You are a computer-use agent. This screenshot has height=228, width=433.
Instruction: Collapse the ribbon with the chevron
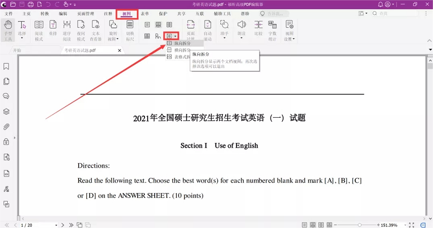(429, 40)
